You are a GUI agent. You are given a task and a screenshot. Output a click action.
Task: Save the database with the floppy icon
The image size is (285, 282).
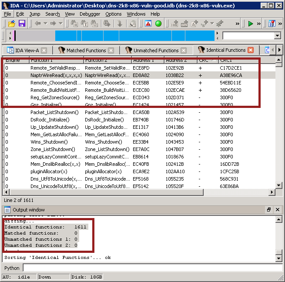22,23
